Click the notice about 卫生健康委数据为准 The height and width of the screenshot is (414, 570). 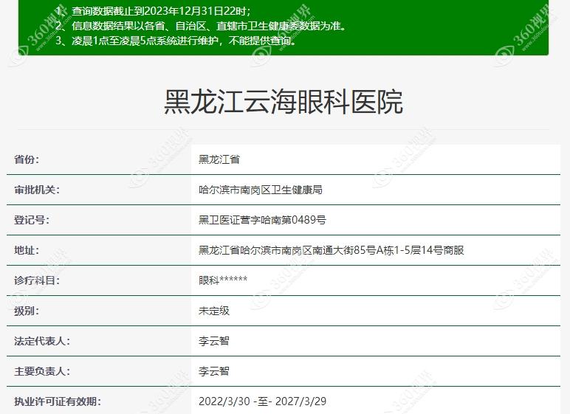coord(201,26)
